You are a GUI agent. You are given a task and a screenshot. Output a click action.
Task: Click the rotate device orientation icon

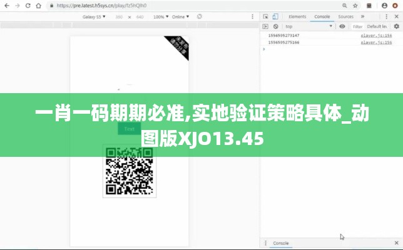pos(200,17)
